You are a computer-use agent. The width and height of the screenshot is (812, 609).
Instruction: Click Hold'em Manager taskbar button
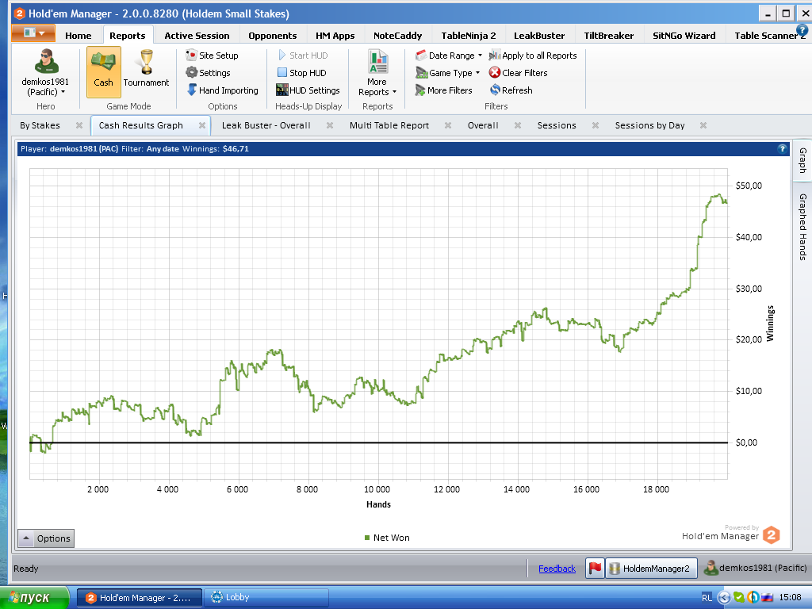point(140,598)
